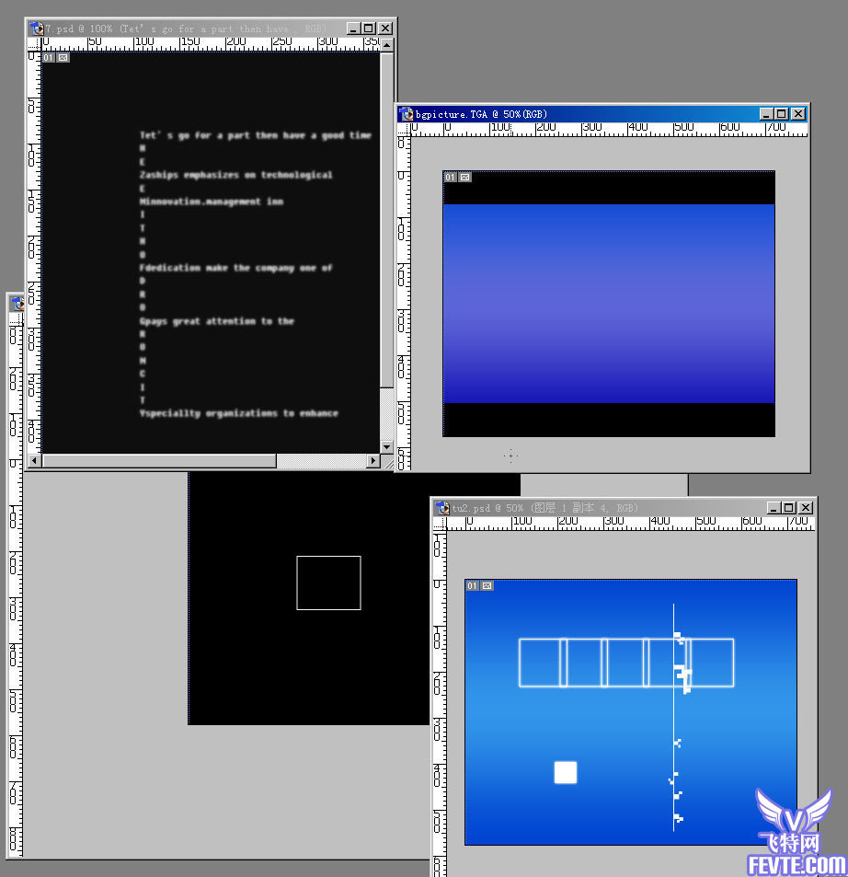Image resolution: width=848 pixels, height=877 pixels.
Task: Click the left scroll arrow in 7.psd
Action: 35,461
